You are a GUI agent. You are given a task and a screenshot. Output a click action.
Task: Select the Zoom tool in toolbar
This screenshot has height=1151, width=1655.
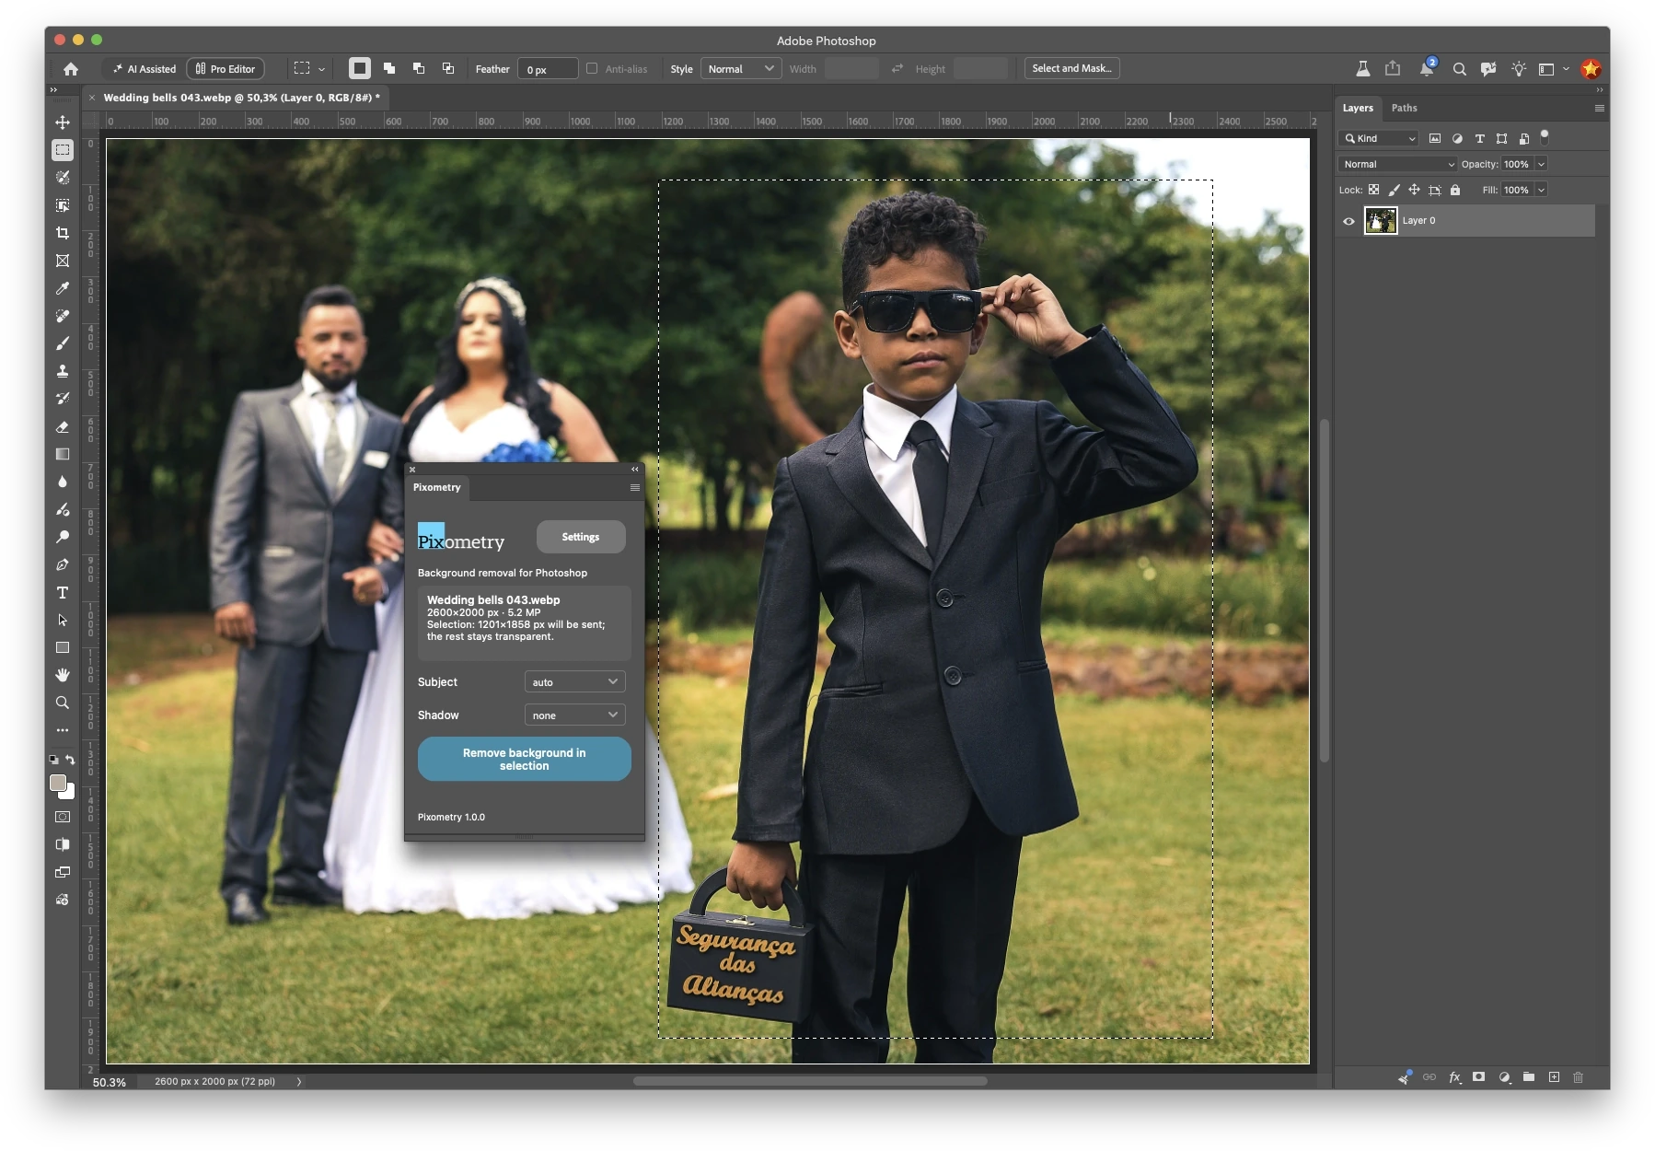click(x=63, y=703)
